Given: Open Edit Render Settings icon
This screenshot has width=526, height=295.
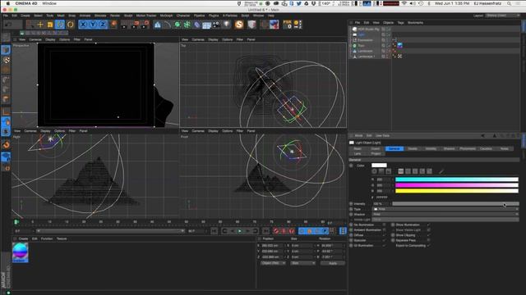Looking at the screenshot, I should click(x=145, y=25).
